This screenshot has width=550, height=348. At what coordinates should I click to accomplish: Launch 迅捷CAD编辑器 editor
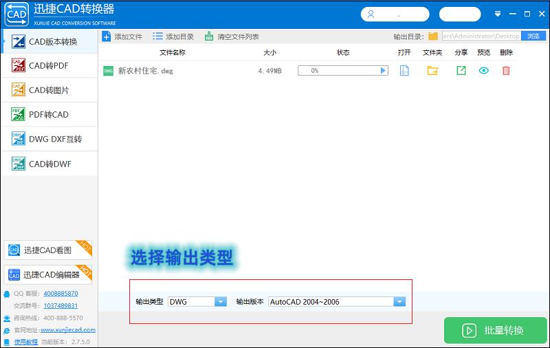click(48, 274)
